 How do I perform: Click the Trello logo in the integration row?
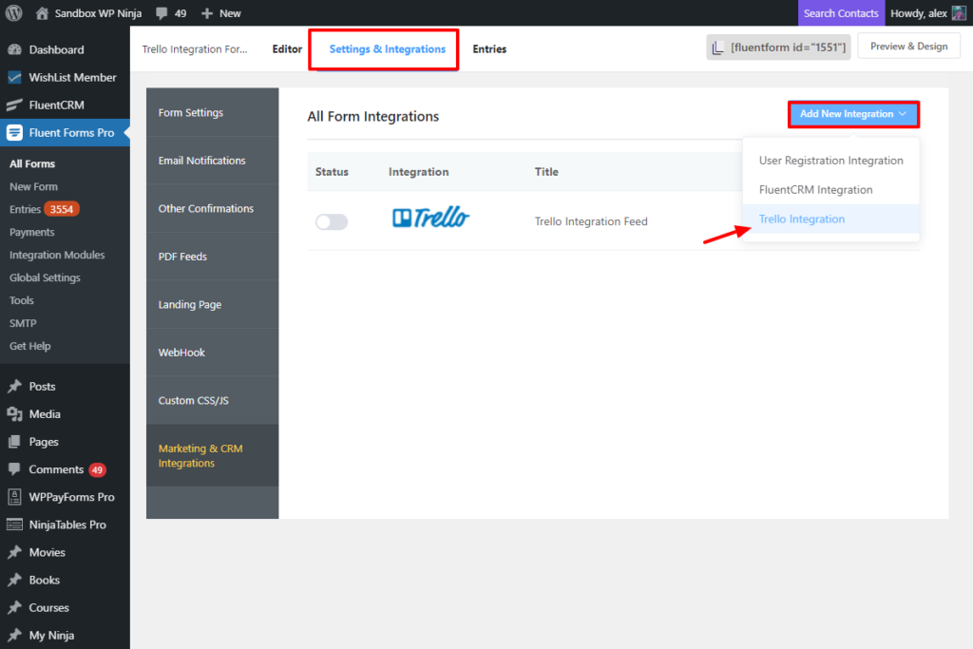click(x=430, y=218)
